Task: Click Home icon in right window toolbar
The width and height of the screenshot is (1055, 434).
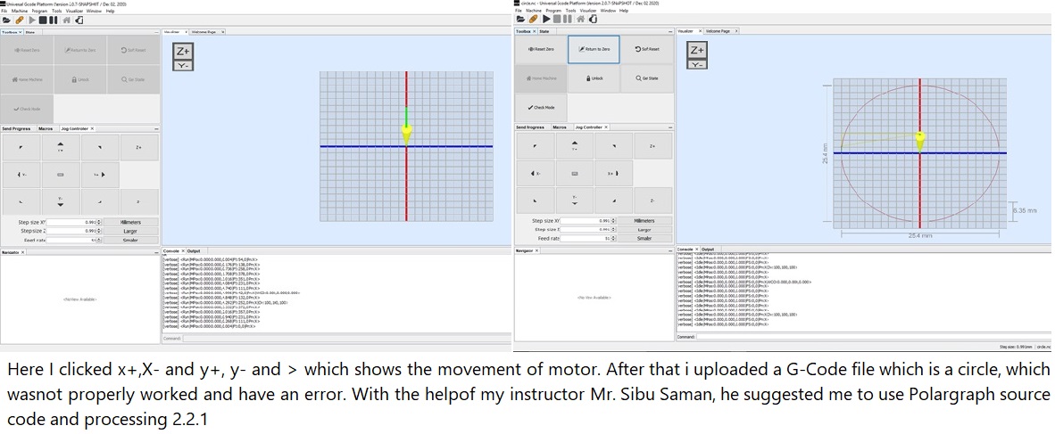Action: (x=580, y=19)
